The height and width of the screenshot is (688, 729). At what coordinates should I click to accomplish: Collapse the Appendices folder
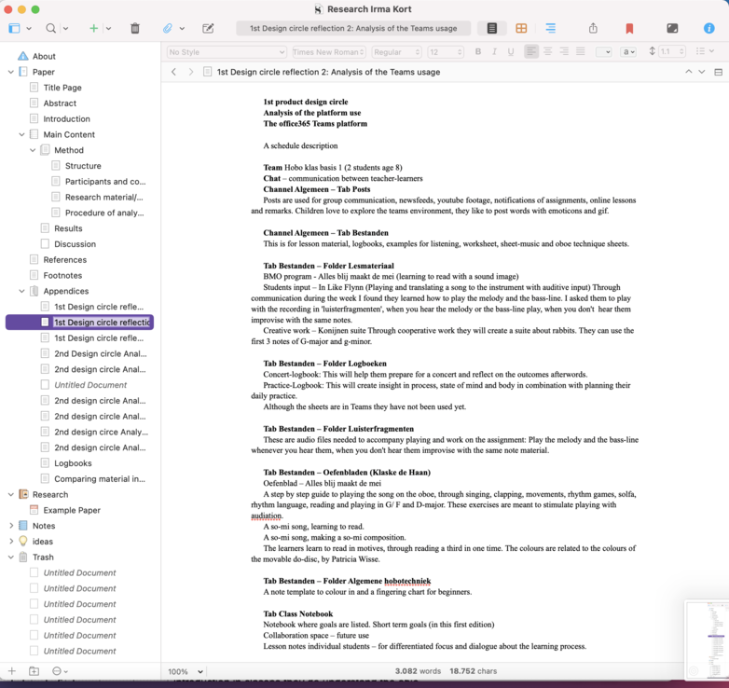click(21, 291)
